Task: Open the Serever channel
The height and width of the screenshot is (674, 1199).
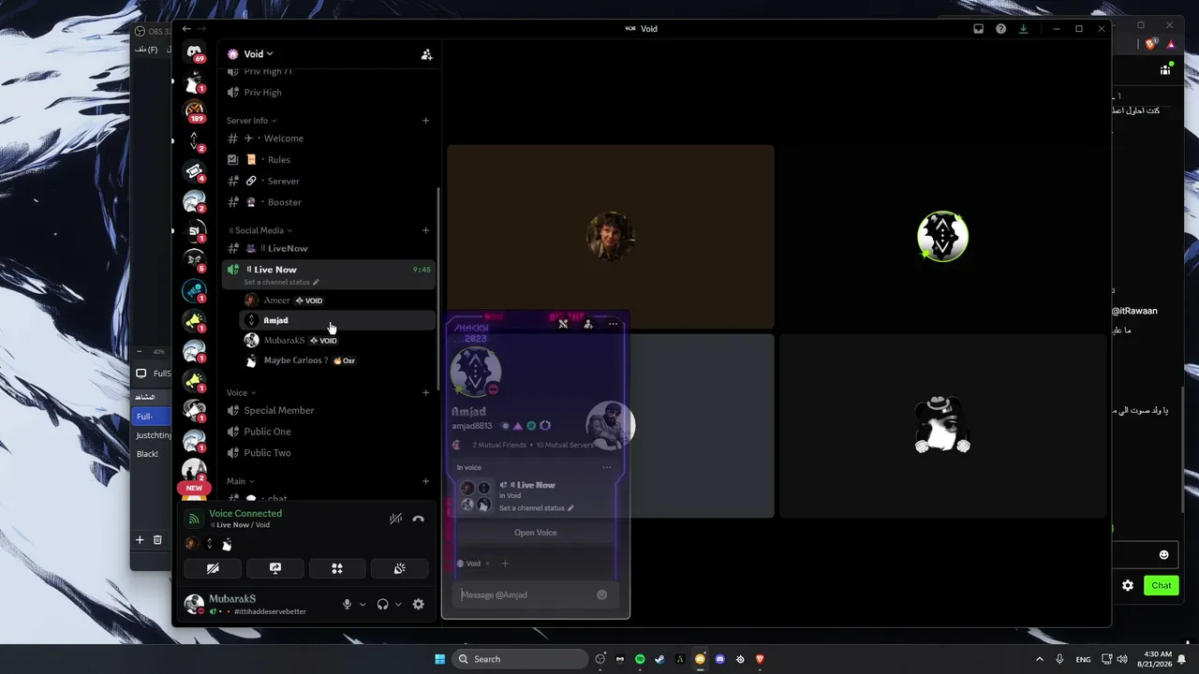Action: pos(329,181)
